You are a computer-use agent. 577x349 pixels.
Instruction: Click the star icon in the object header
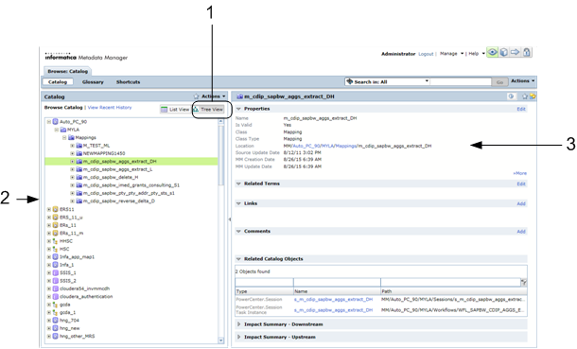pos(525,96)
